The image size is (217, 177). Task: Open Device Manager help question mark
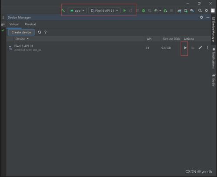tap(45, 32)
